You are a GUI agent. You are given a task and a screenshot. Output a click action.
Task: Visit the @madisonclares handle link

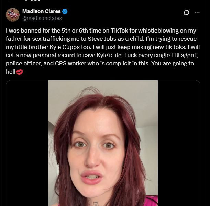coord(42,18)
